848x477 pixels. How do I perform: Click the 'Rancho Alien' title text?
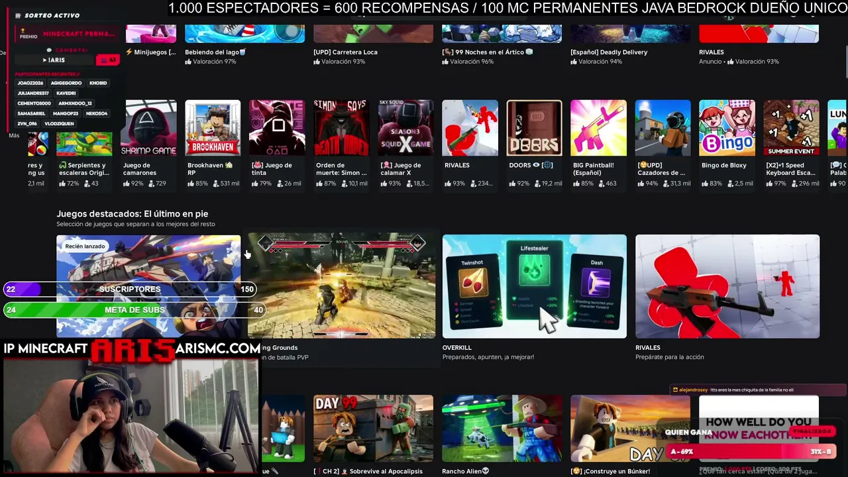click(x=466, y=472)
